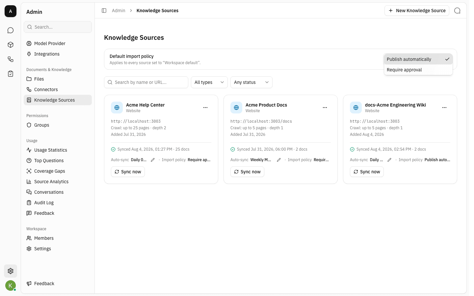The width and height of the screenshot is (474, 296).
Task: Click the gear icon in left rail
Action: coord(11,271)
